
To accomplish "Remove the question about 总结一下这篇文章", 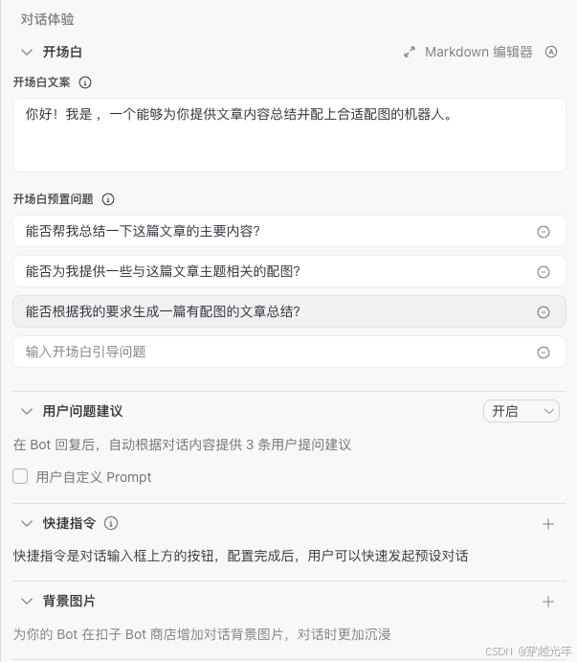I will tap(544, 232).
